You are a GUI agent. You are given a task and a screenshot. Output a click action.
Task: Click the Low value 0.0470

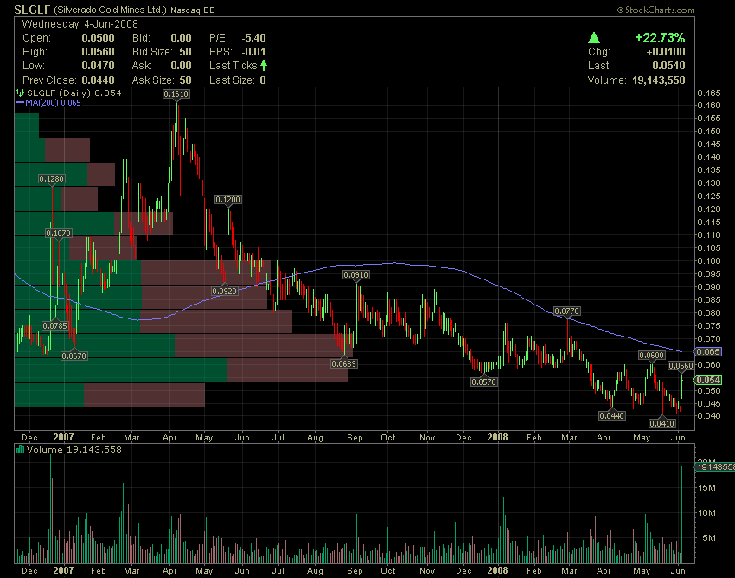[98, 66]
